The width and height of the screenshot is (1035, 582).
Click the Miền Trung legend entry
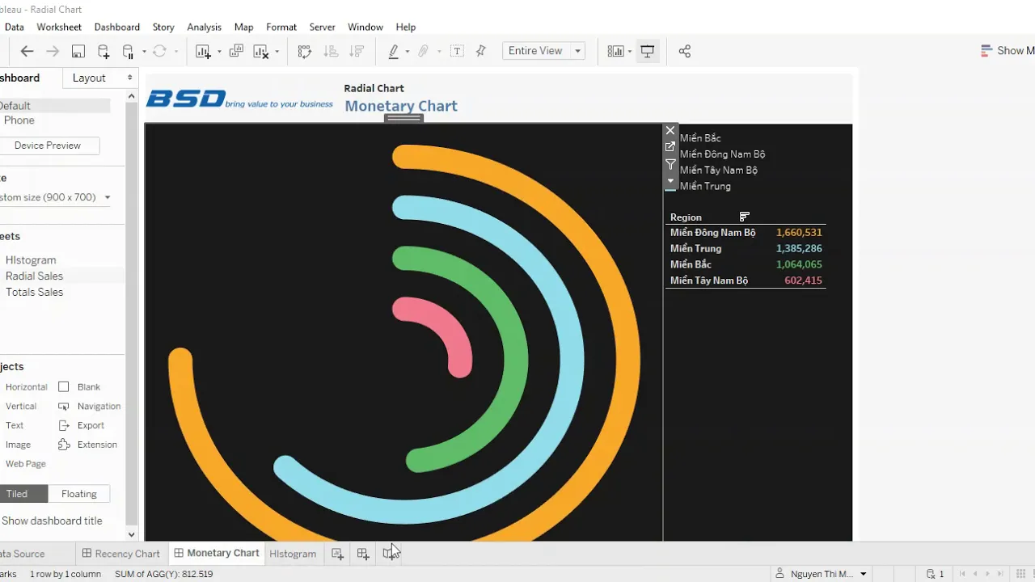(x=705, y=186)
